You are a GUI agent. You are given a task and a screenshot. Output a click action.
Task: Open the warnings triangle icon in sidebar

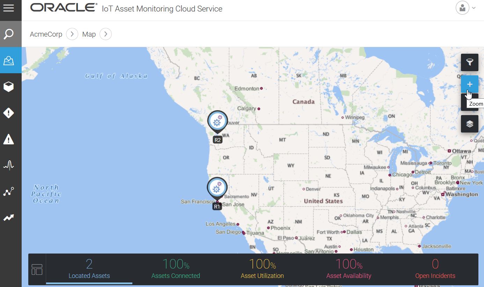click(x=9, y=139)
